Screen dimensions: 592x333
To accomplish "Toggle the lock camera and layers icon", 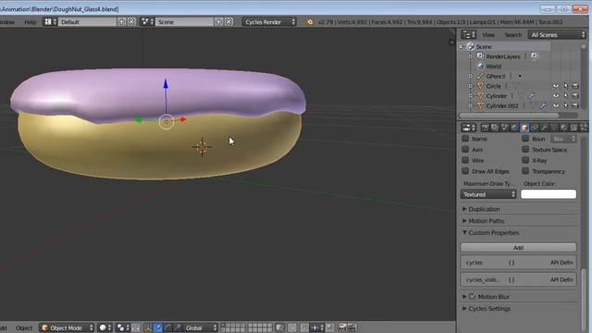I will pyautogui.click(x=279, y=327).
